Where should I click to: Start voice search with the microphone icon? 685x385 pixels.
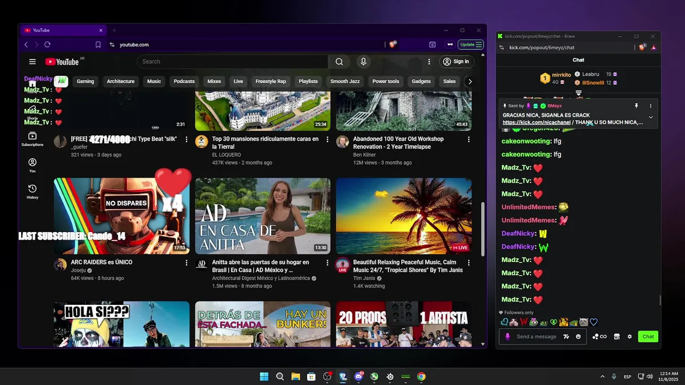(363, 61)
